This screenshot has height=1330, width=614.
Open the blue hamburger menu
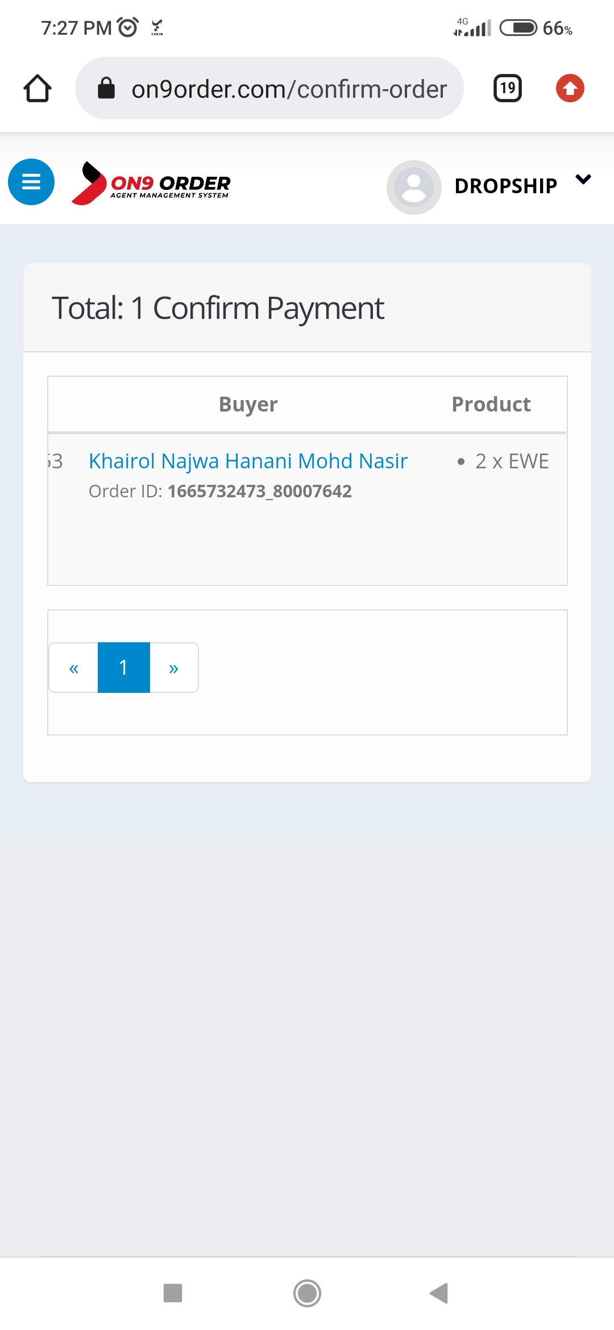pos(31,182)
